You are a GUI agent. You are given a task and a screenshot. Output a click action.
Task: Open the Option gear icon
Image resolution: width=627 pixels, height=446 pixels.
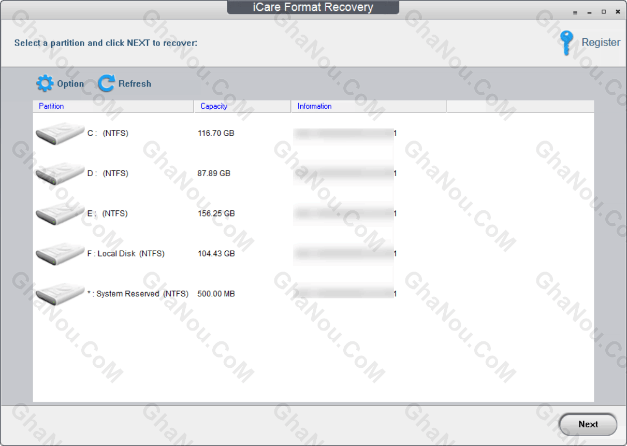pos(45,83)
